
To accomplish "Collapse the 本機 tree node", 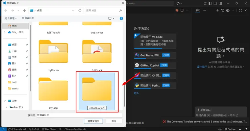I will [5, 101].
